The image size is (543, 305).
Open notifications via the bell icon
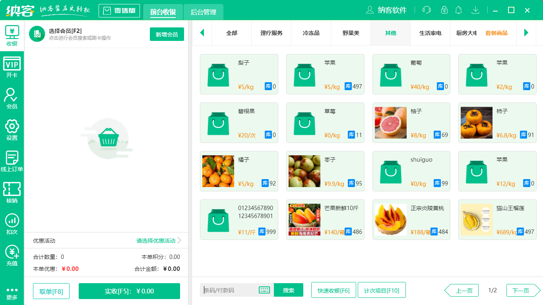point(458,10)
